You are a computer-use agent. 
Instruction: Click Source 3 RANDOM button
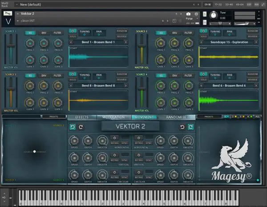coord(122,74)
